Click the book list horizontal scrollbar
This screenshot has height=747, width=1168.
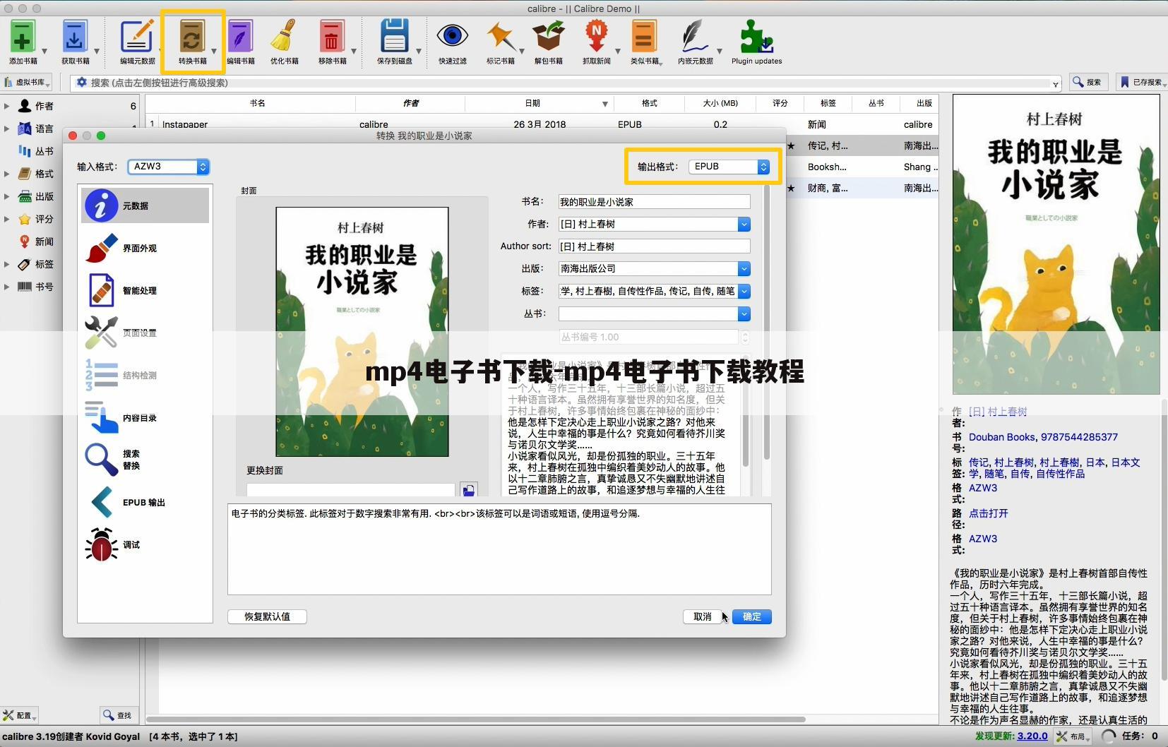[x=476, y=719]
